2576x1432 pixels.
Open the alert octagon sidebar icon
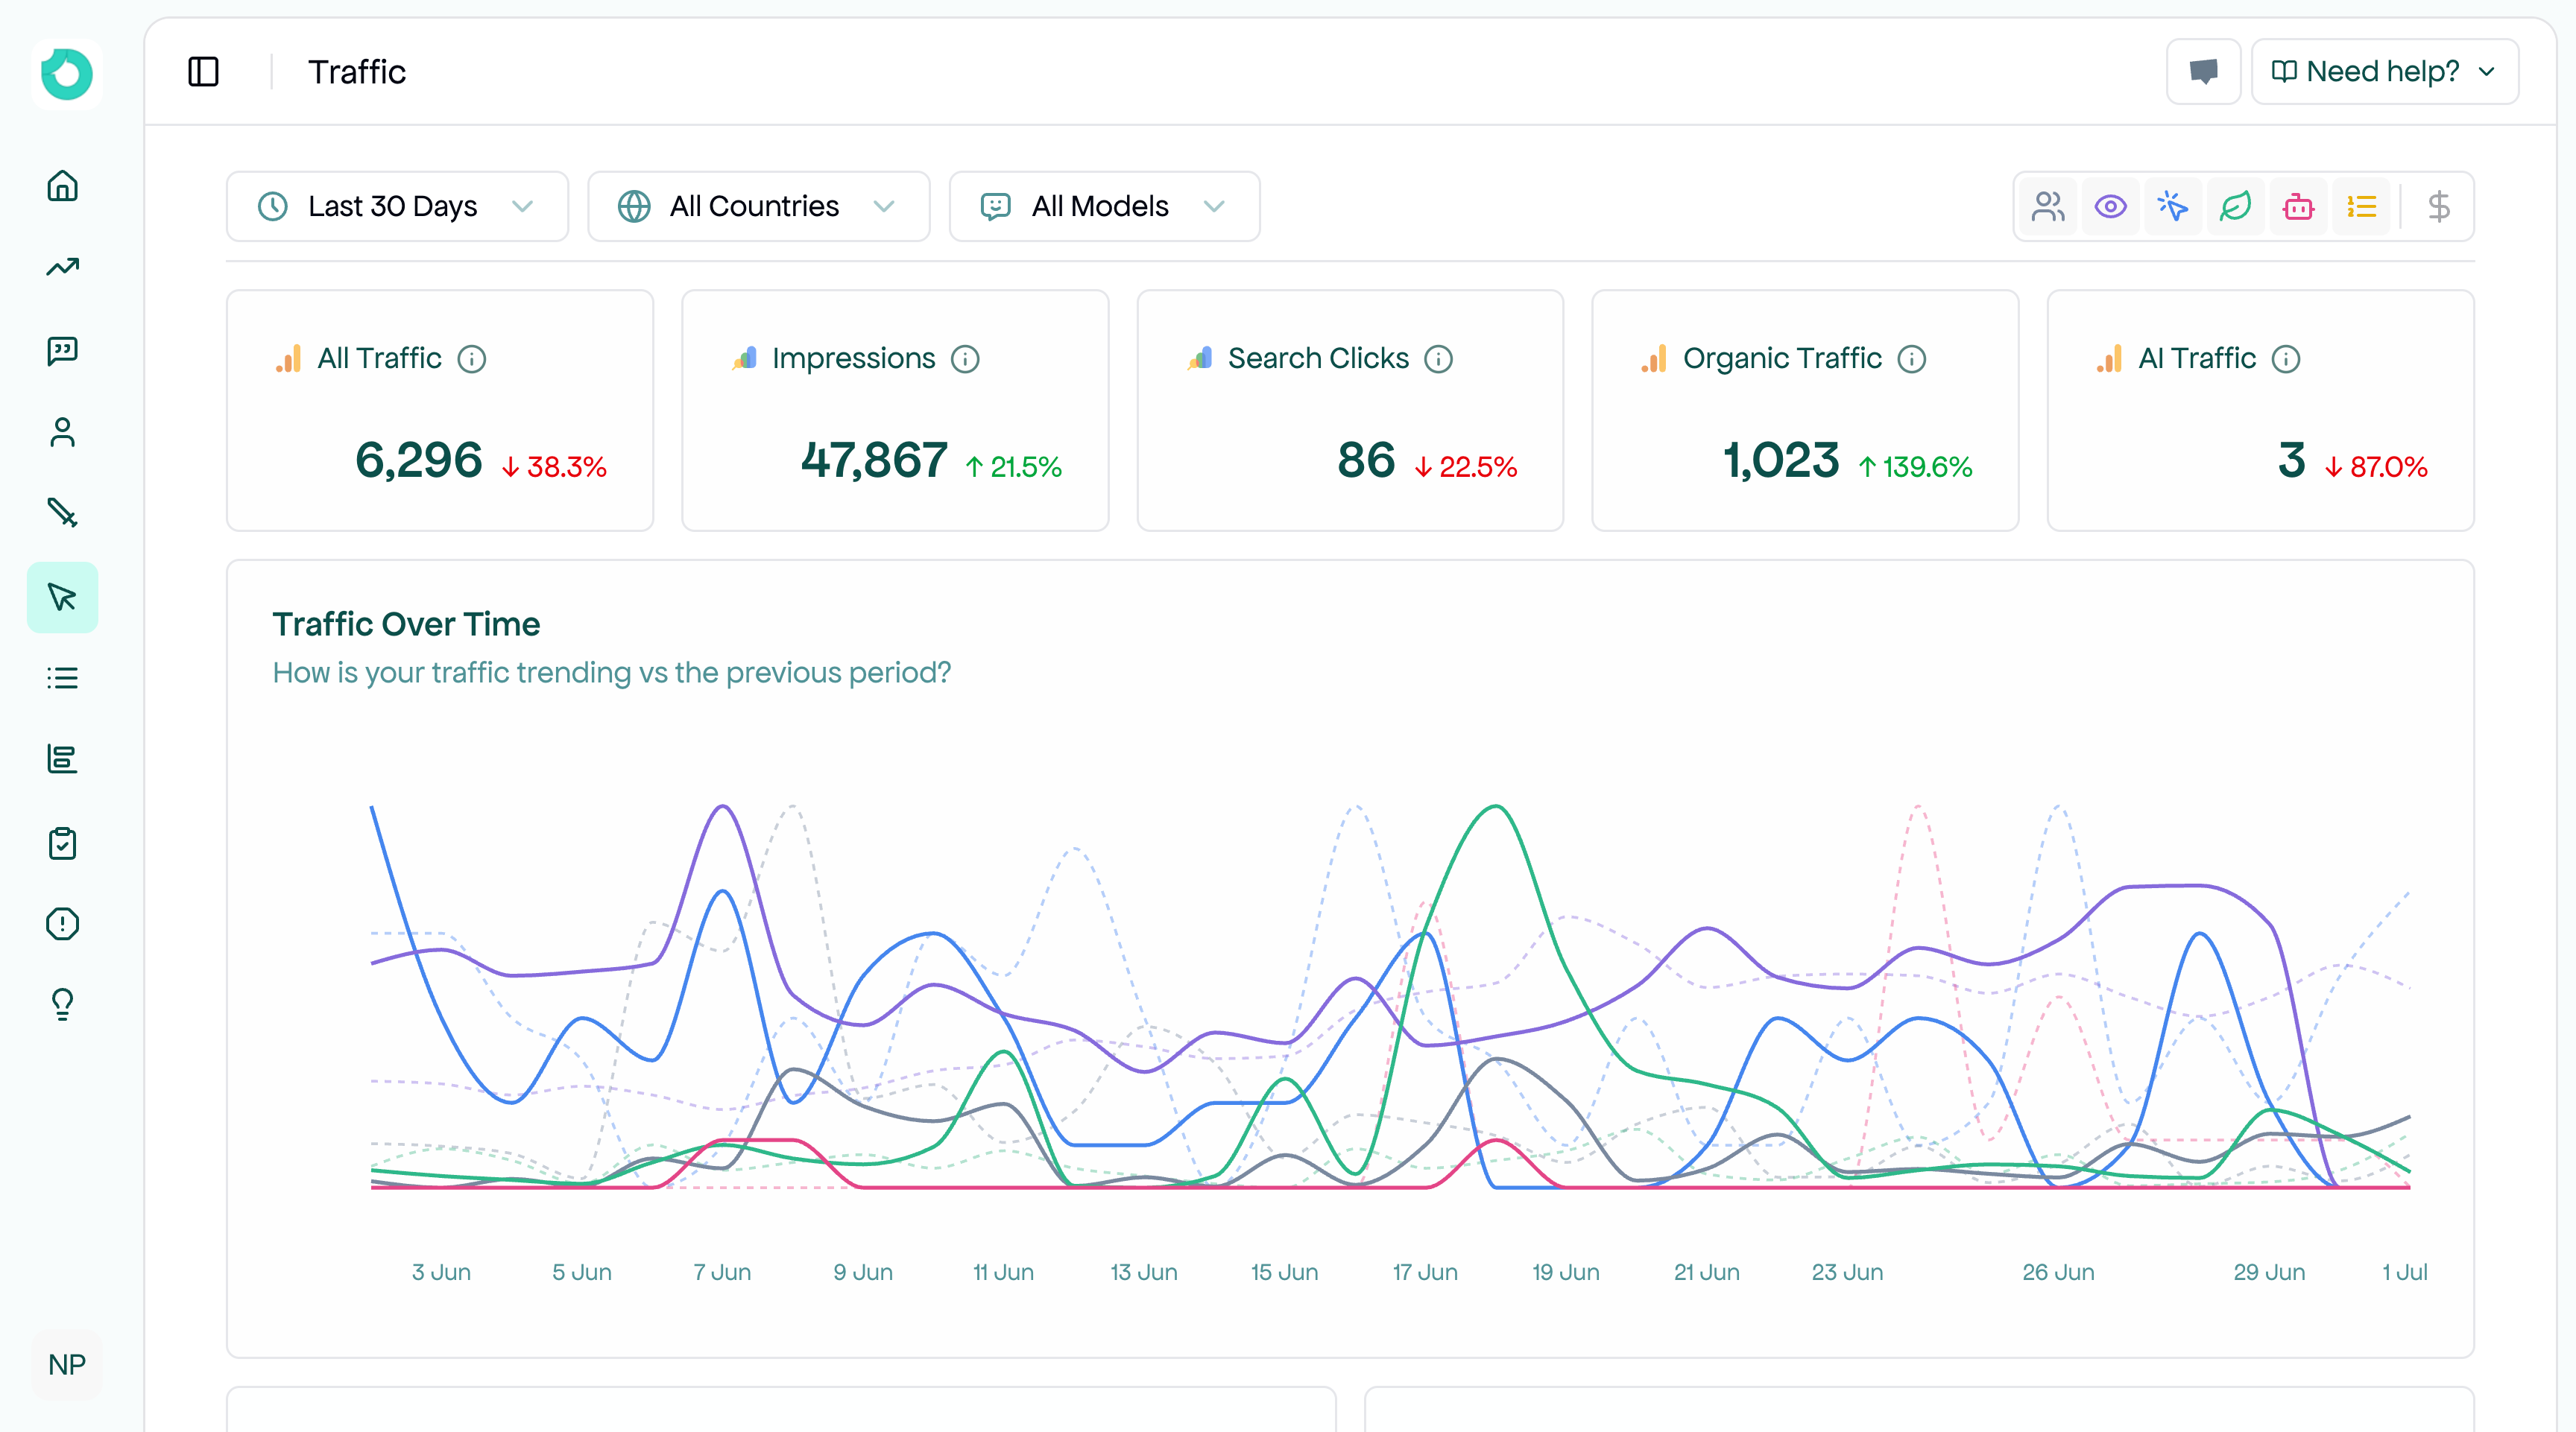click(x=62, y=923)
